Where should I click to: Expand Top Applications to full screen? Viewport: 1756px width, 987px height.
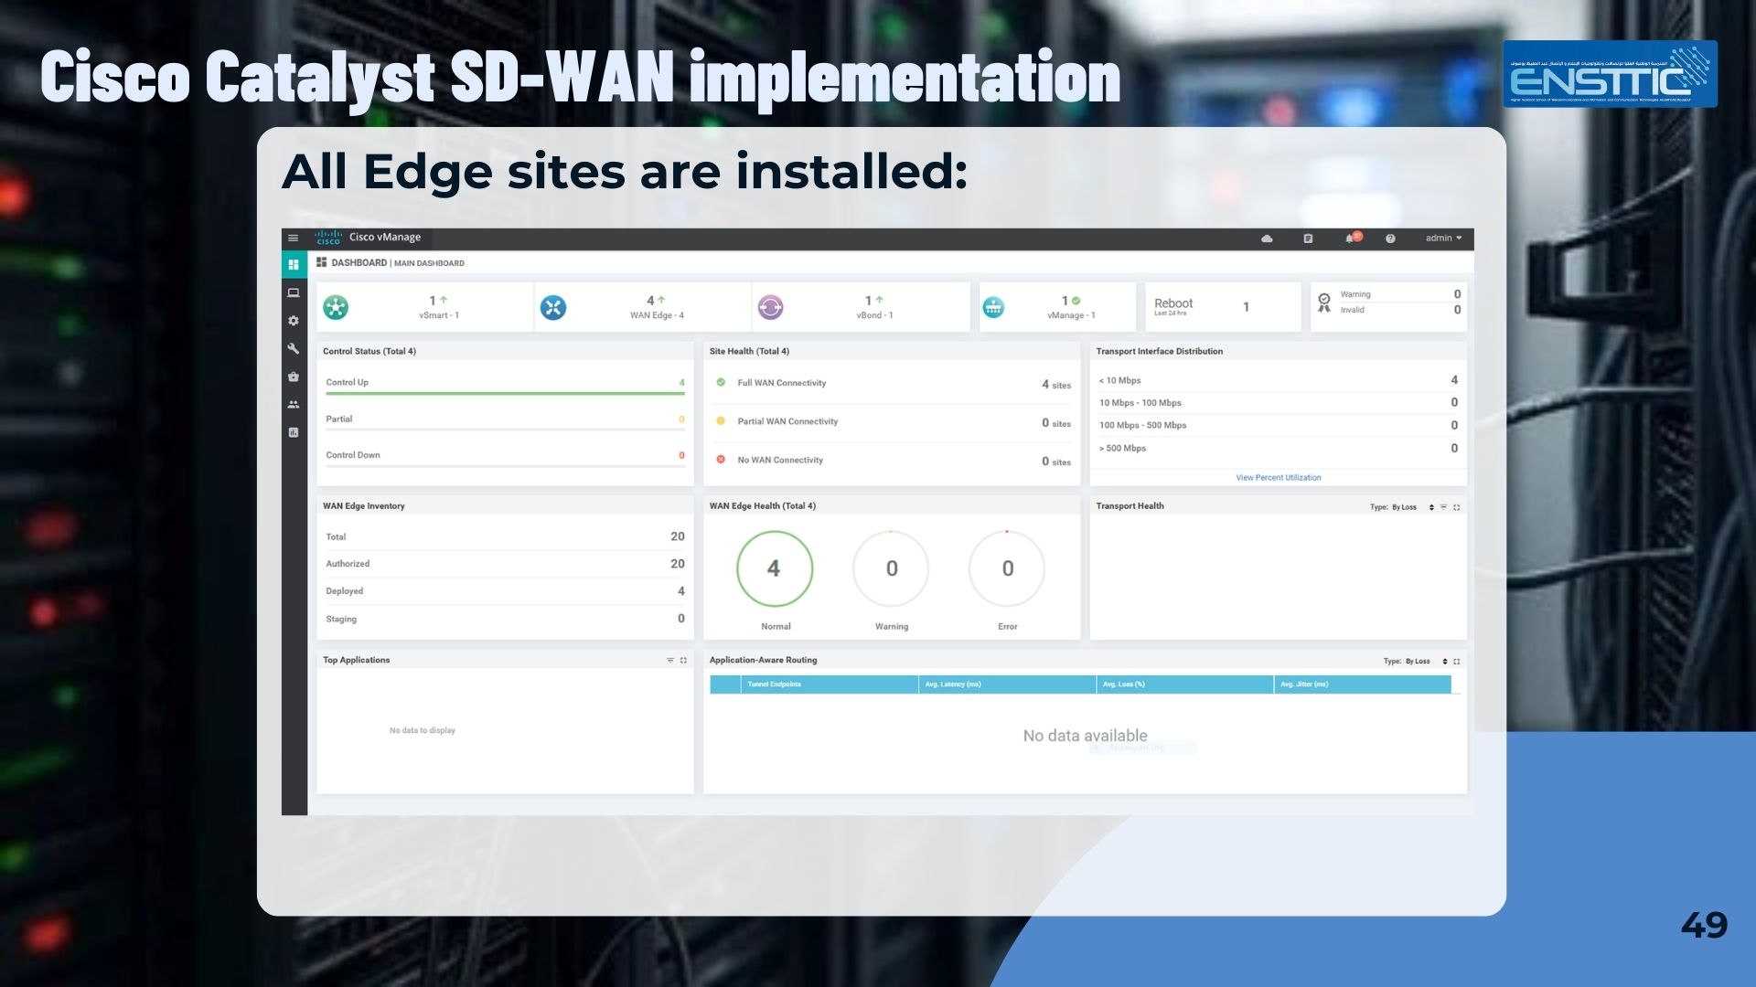pyautogui.click(x=684, y=660)
